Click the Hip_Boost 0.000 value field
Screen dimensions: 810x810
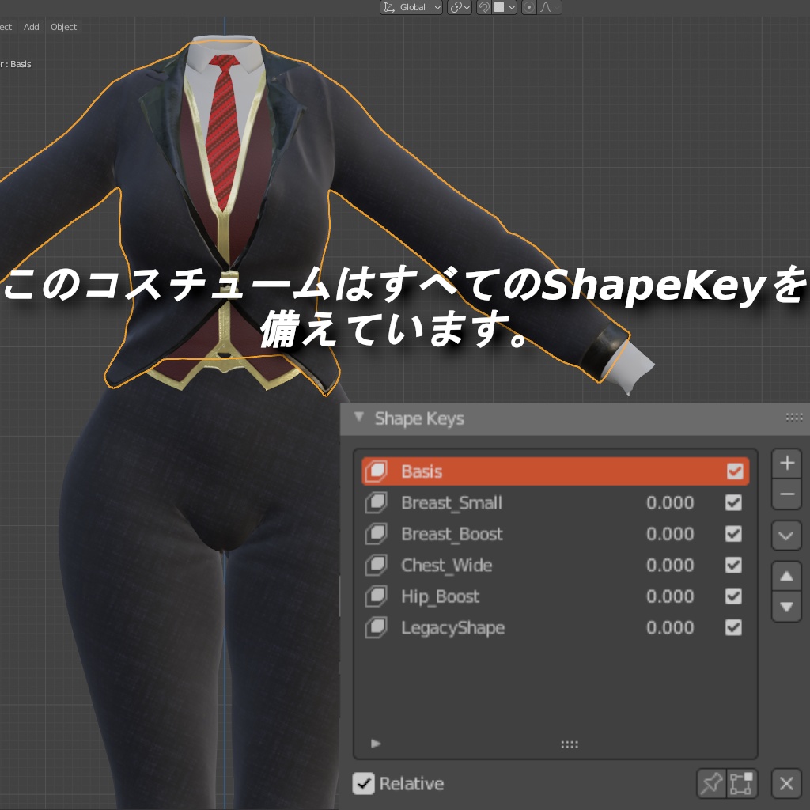coord(670,596)
